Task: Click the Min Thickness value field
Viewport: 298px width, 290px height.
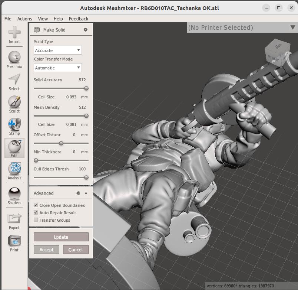Action: pos(74,152)
